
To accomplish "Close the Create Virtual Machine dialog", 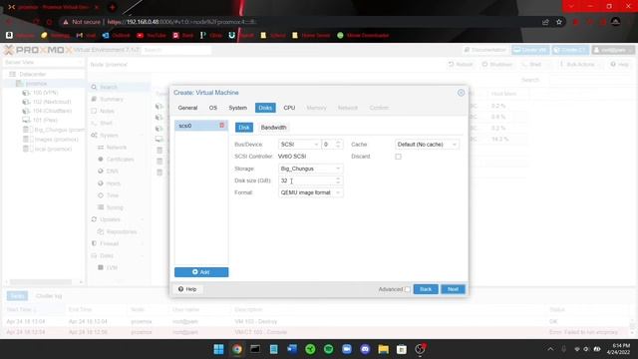I will coord(461,93).
